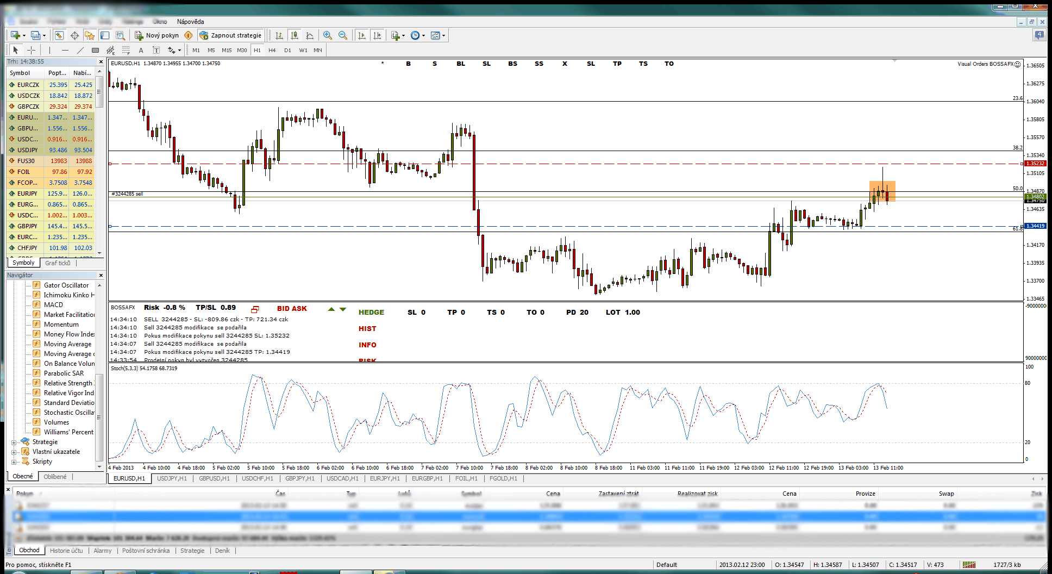Expand the Skripty tree node
Image resolution: width=1052 pixels, height=574 pixels.
pos(14,462)
